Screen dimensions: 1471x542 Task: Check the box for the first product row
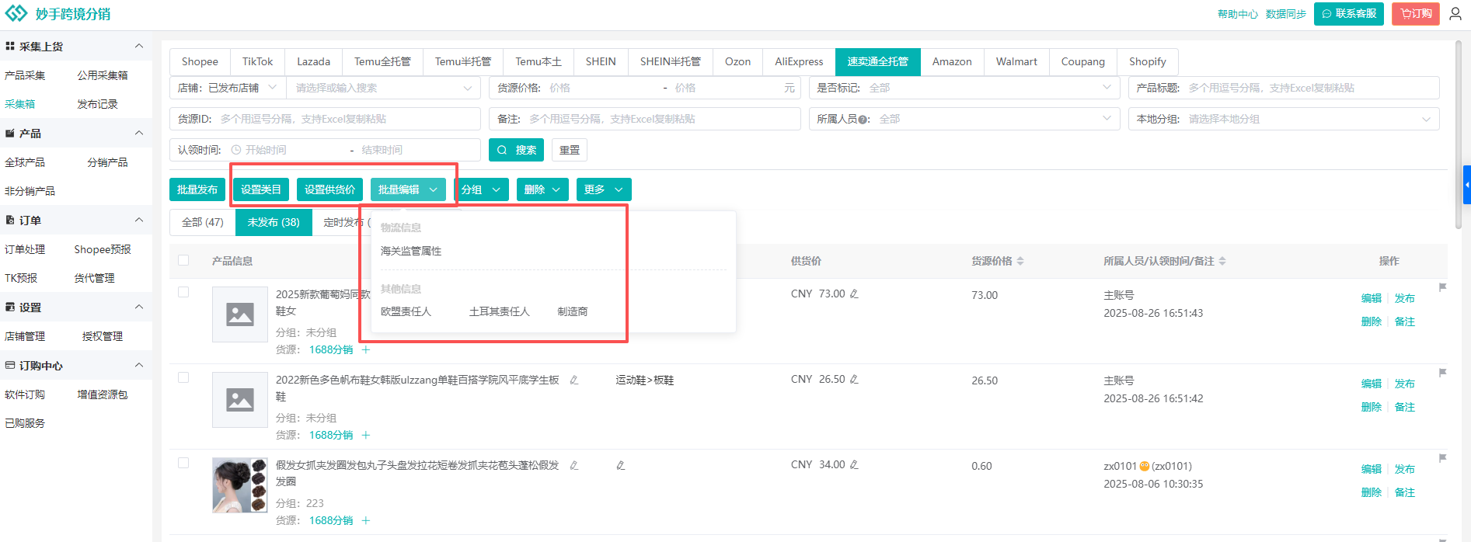click(x=183, y=293)
